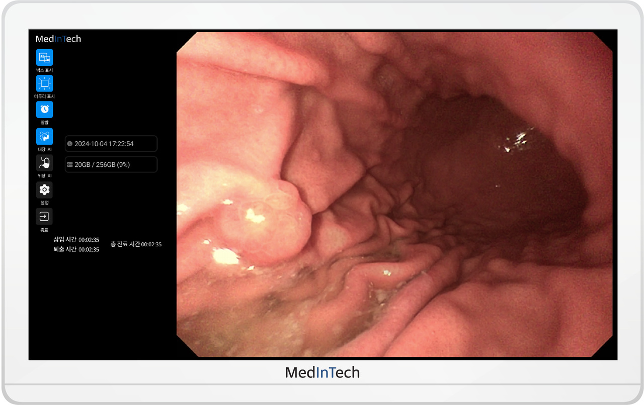Toggle the 테두리 표시 border display icon
644x405 pixels.
point(44,83)
